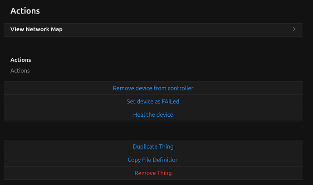The width and height of the screenshot is (313, 185).
Task: Click the grey Actions subtitle text
Action: click(20, 71)
